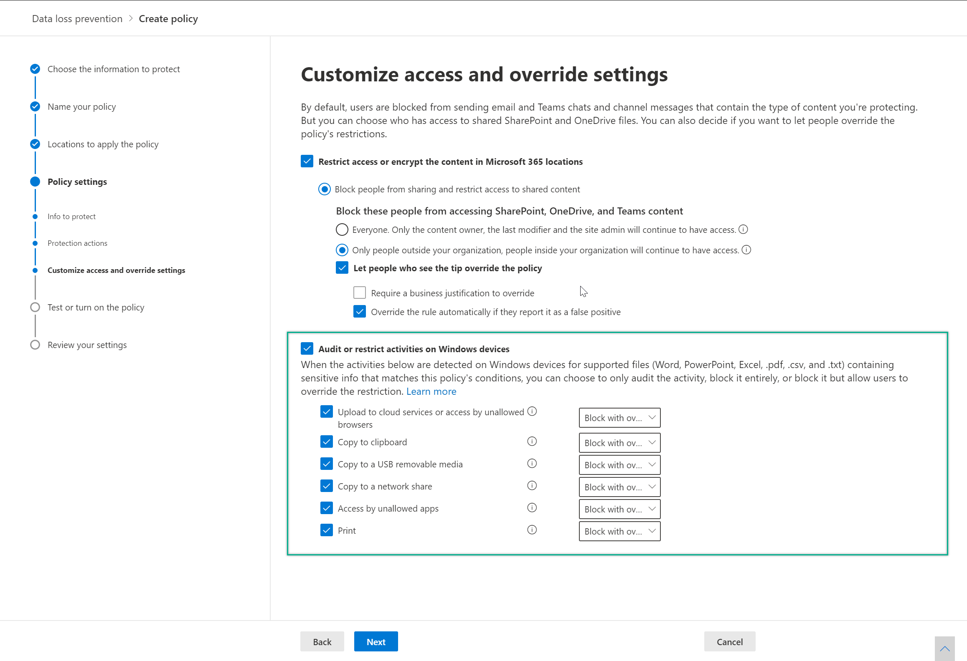This screenshot has width=967, height=661.
Task: Go to Data loss prevention via breadcrumb
Action: (x=77, y=18)
